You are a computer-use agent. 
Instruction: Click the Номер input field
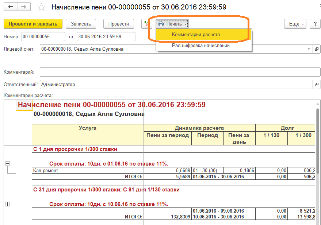(x=43, y=37)
